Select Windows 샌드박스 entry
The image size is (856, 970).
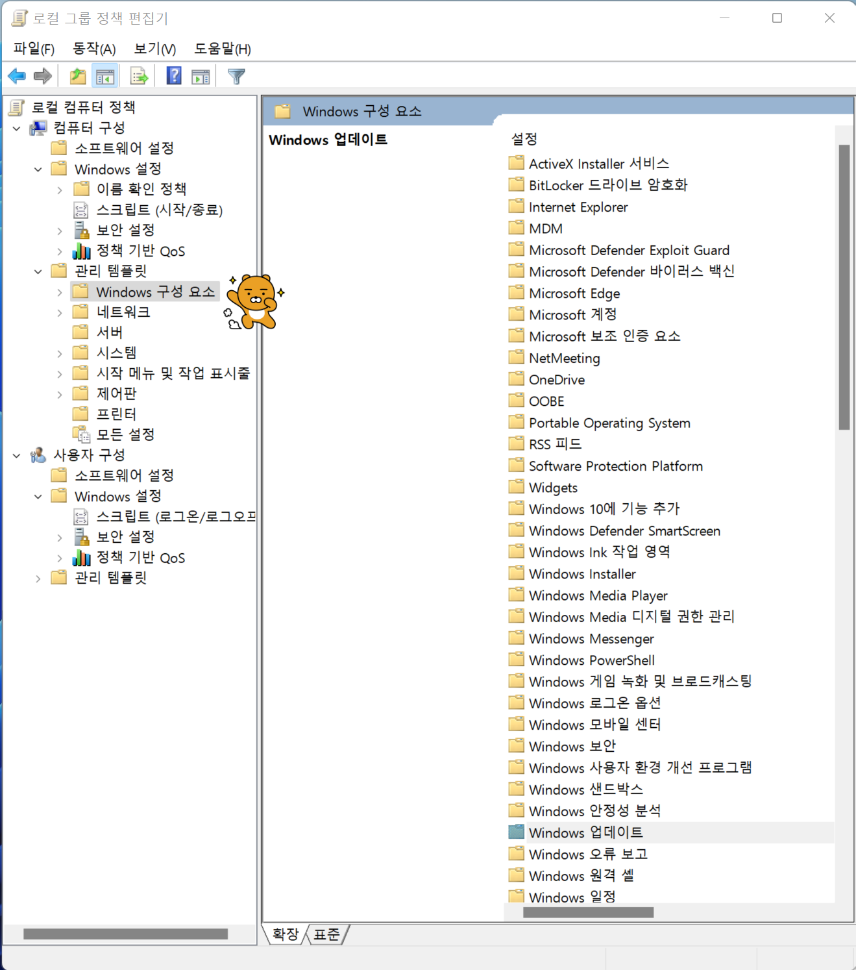585,790
